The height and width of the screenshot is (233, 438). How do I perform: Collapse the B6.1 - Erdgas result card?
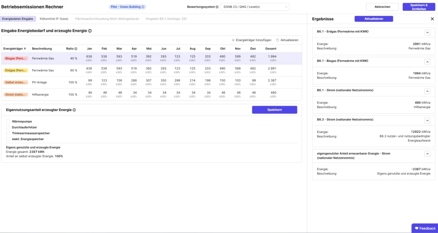(427, 32)
